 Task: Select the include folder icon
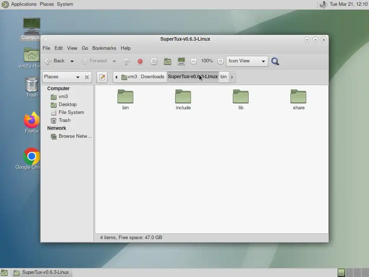point(183,96)
